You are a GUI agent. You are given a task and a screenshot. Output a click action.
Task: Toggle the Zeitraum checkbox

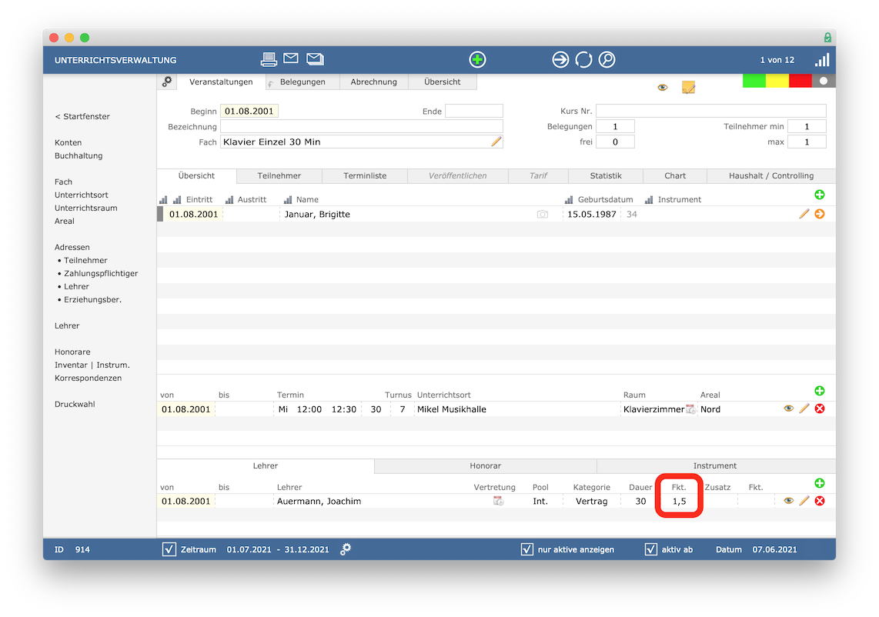(169, 549)
